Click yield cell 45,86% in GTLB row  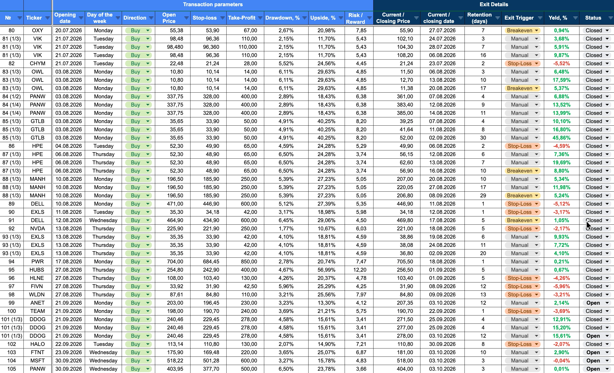(562, 138)
